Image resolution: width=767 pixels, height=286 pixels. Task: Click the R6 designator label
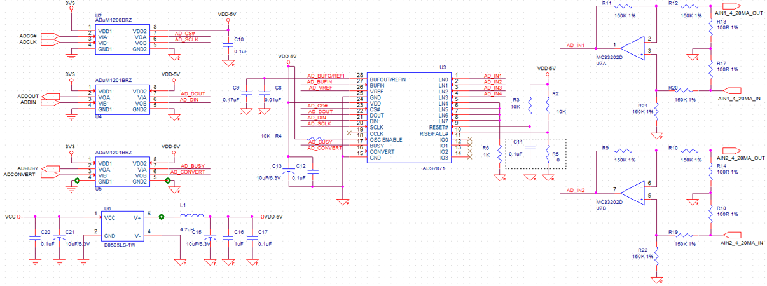pos(485,147)
